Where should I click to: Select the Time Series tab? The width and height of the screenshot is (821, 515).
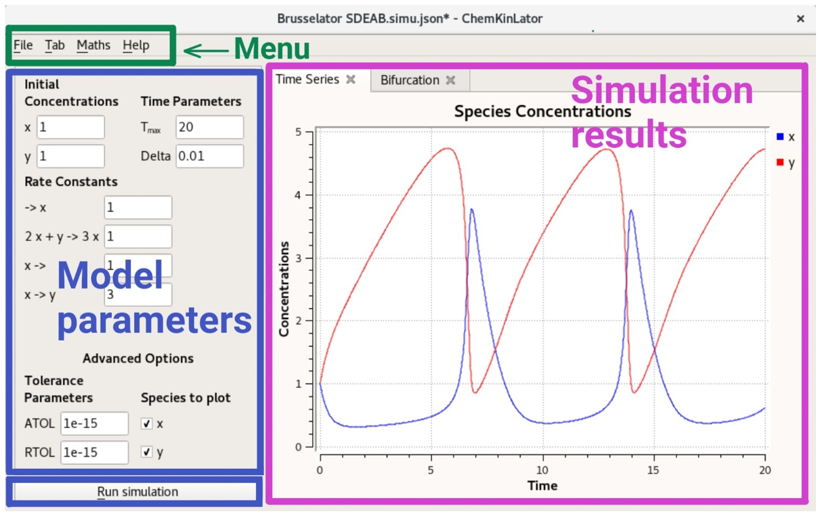point(312,80)
